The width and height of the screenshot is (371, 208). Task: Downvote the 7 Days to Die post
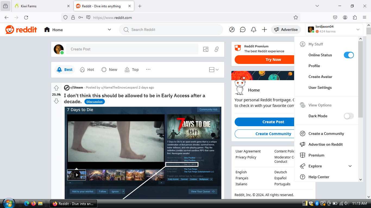[x=56, y=101]
